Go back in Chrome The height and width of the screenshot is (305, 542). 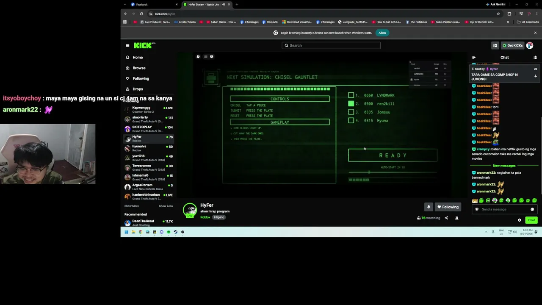click(x=125, y=14)
